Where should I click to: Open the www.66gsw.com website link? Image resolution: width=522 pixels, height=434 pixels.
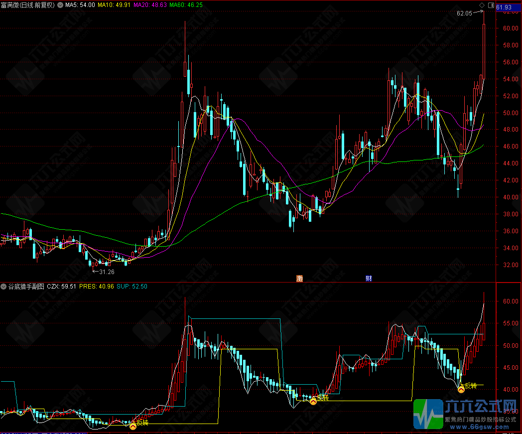tap(479, 427)
